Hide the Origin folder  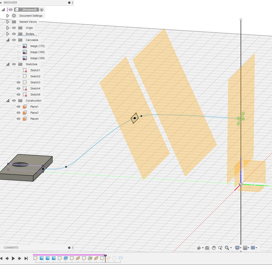pyautogui.click(x=14, y=28)
